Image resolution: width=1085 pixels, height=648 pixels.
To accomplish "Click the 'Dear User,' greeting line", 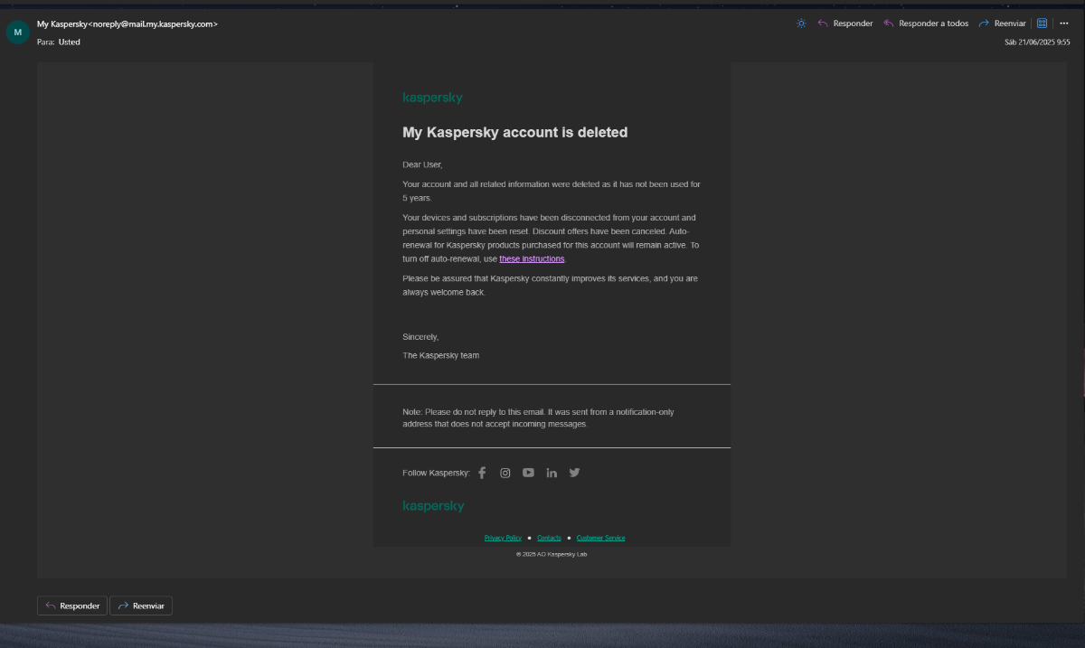I will pyautogui.click(x=422, y=164).
